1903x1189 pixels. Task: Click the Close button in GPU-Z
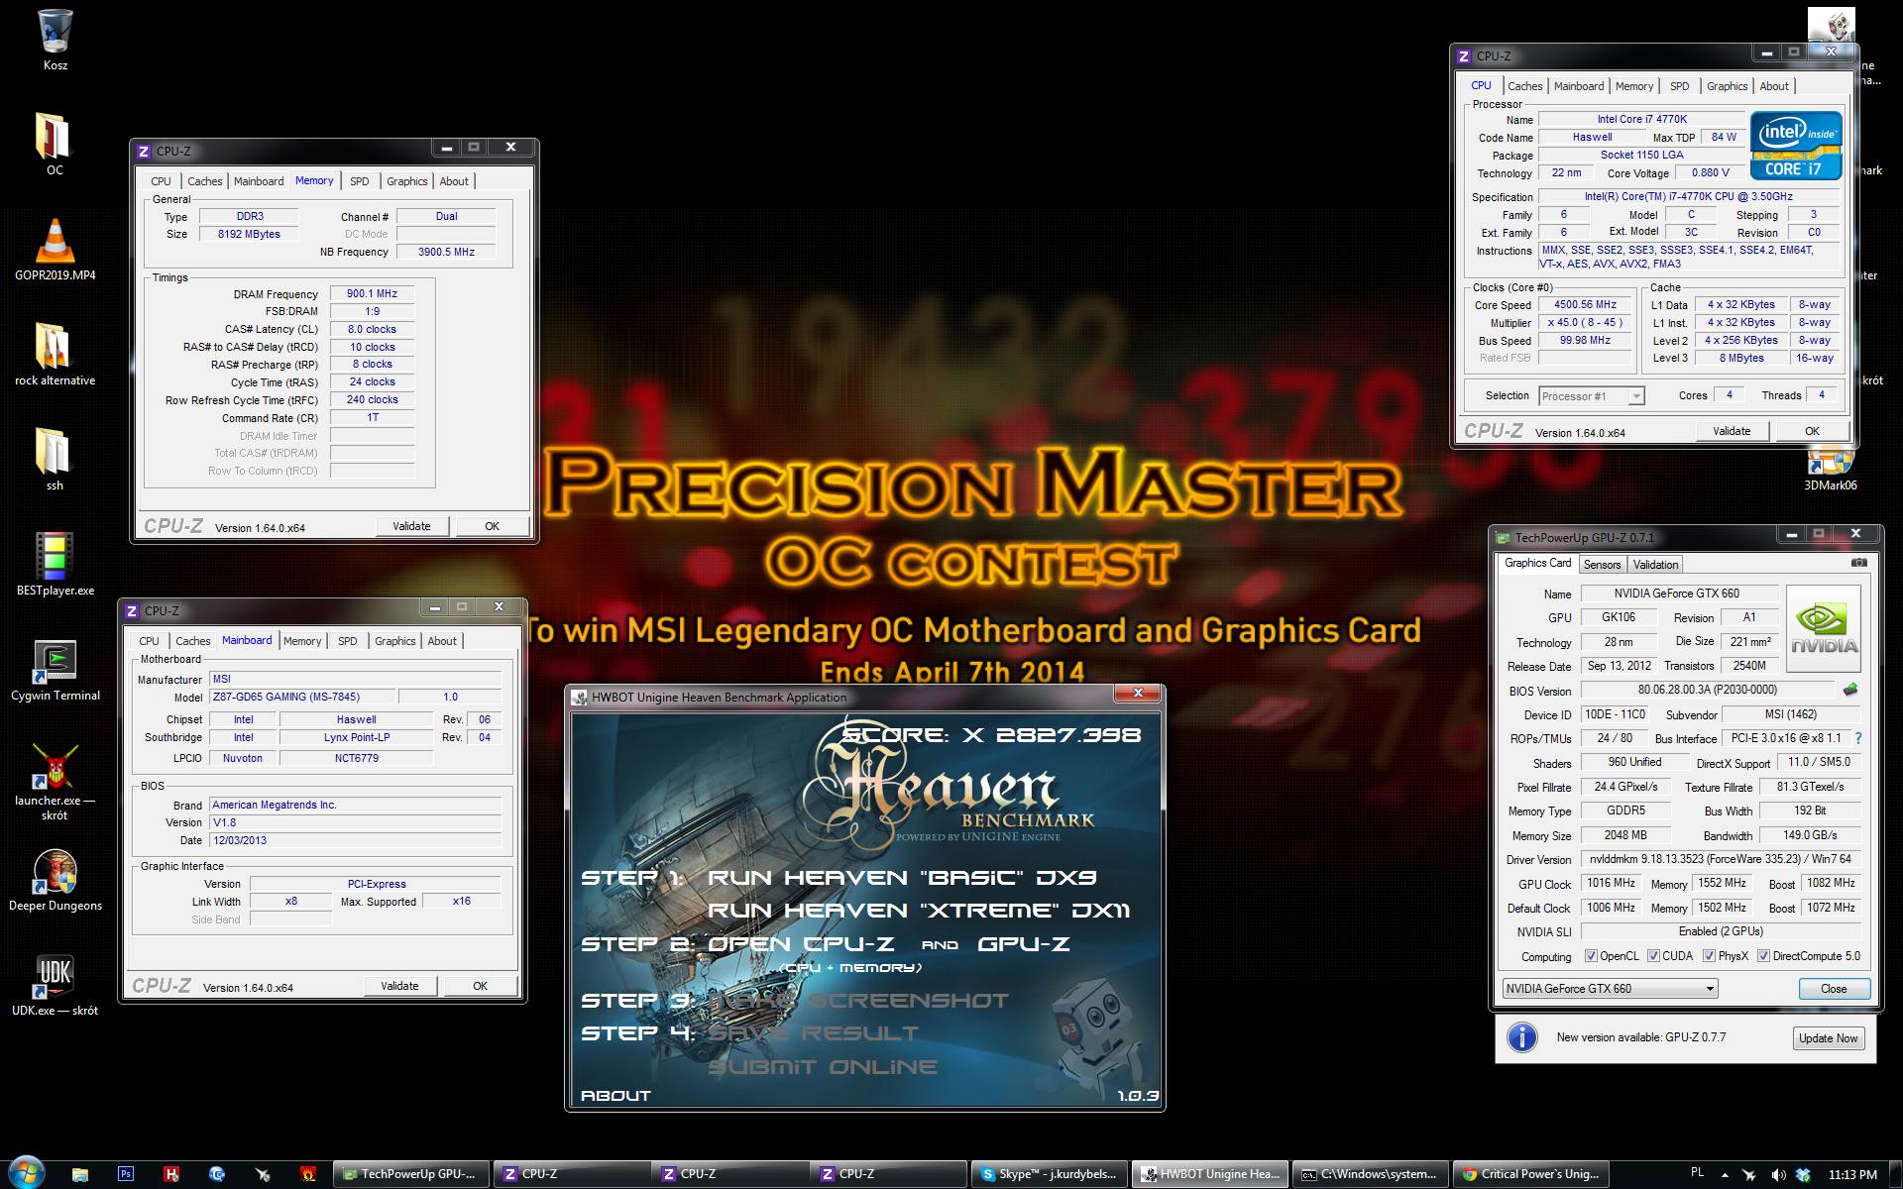coord(1834,989)
